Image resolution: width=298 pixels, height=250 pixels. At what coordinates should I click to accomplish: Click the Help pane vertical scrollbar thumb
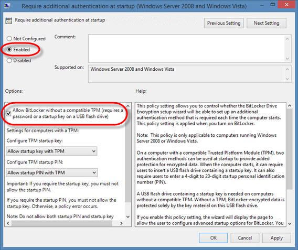click(x=290, y=149)
